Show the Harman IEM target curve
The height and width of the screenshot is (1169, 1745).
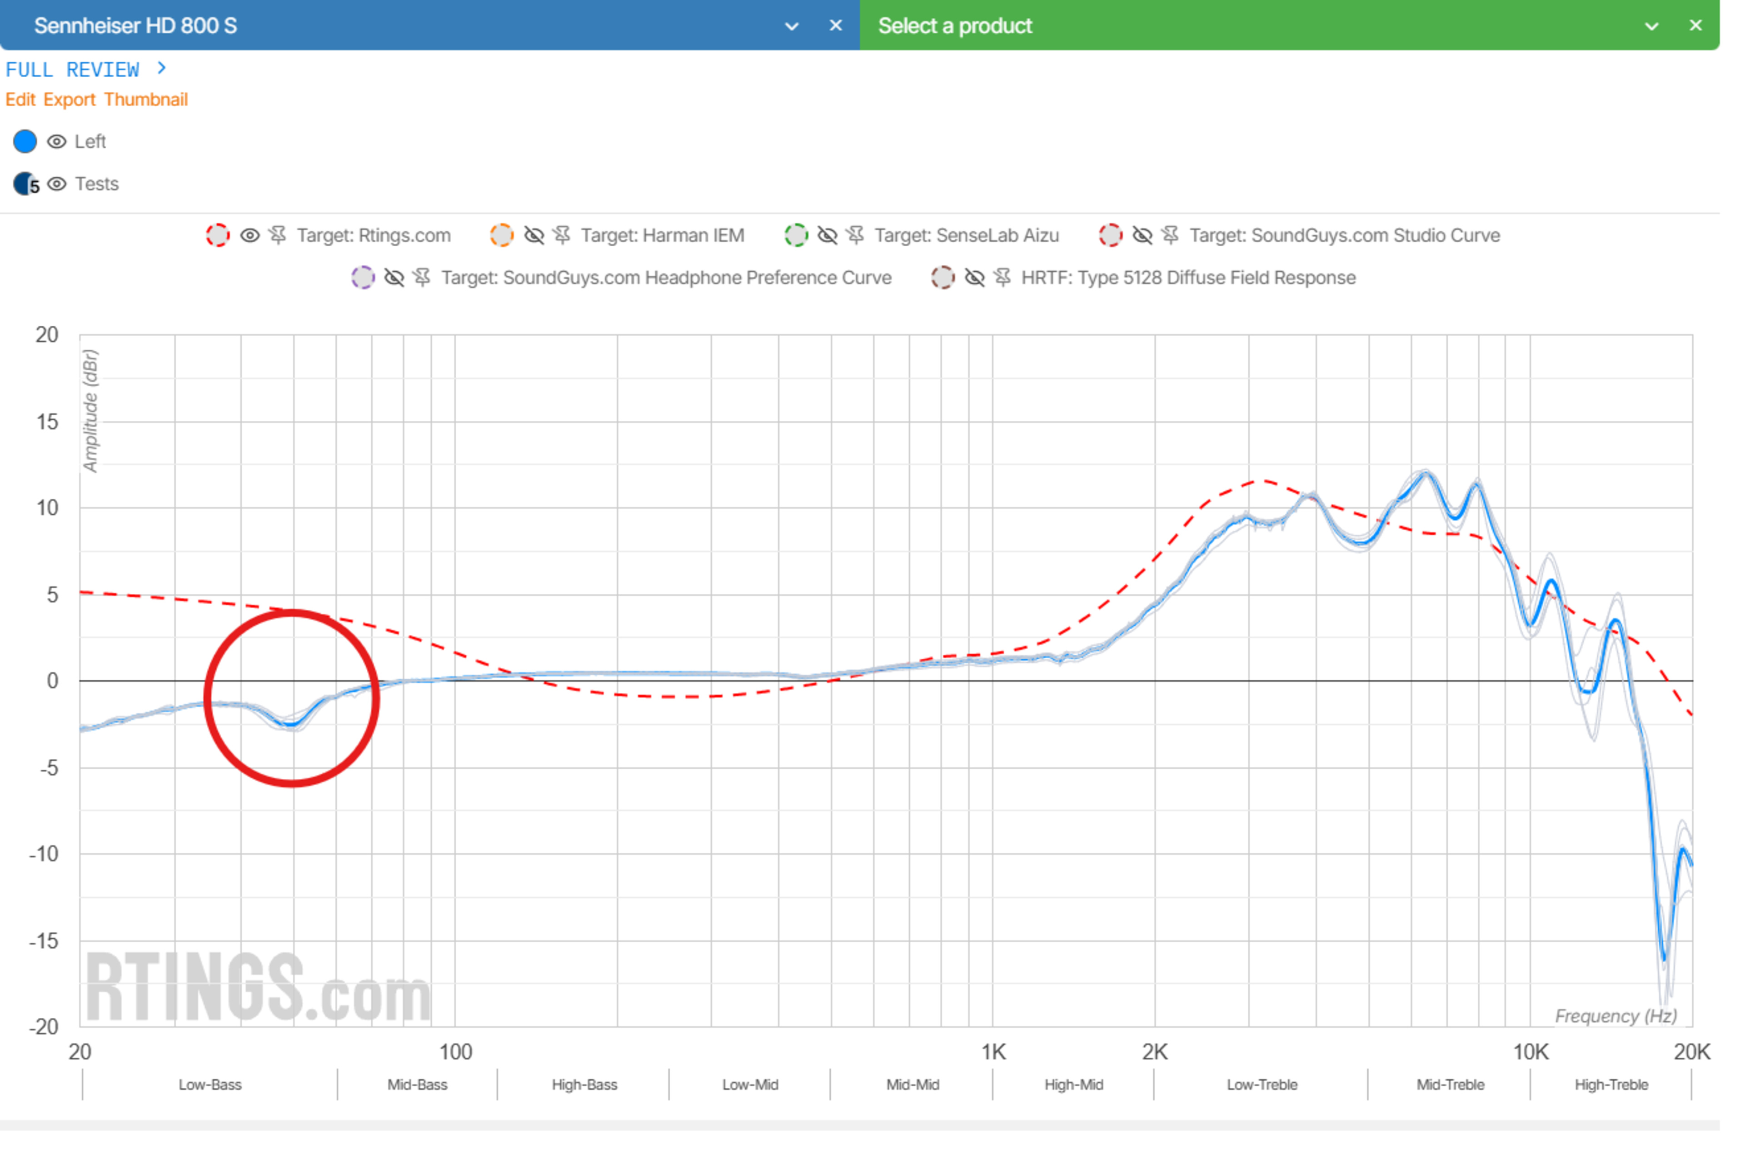534,236
